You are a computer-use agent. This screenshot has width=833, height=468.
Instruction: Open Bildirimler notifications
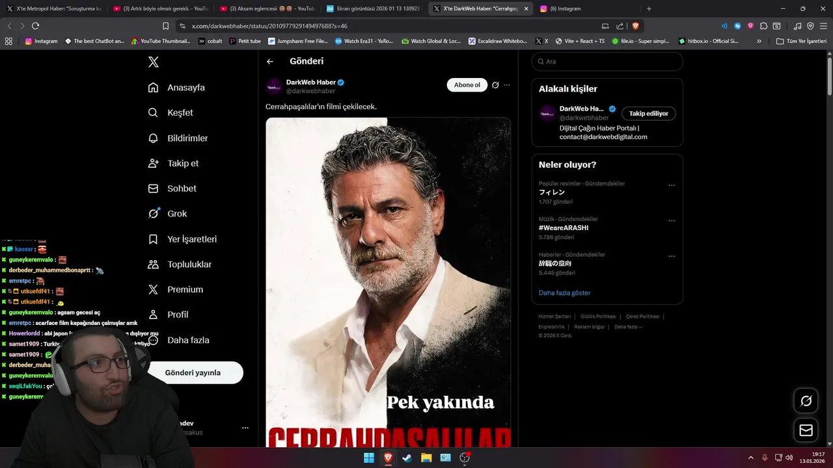click(x=178, y=138)
